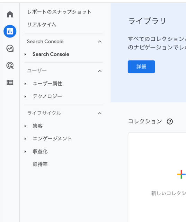Image resolution: width=186 pixels, height=222 pixels.
Task: Select エンゲージメント in the navigation
Action: point(52,139)
